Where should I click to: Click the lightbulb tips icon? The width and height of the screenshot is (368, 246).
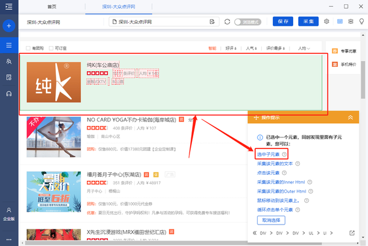362,21
